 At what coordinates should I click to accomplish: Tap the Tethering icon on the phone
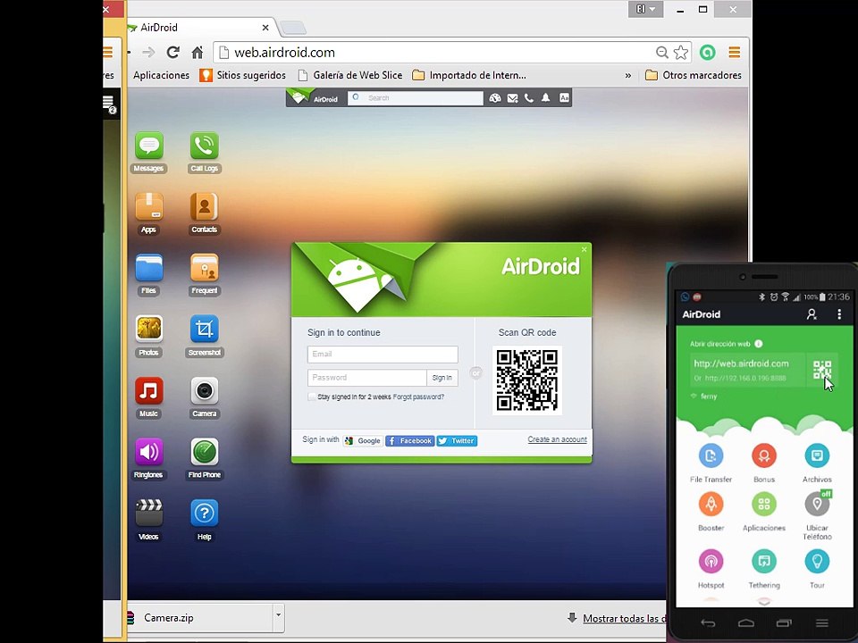pos(764,562)
